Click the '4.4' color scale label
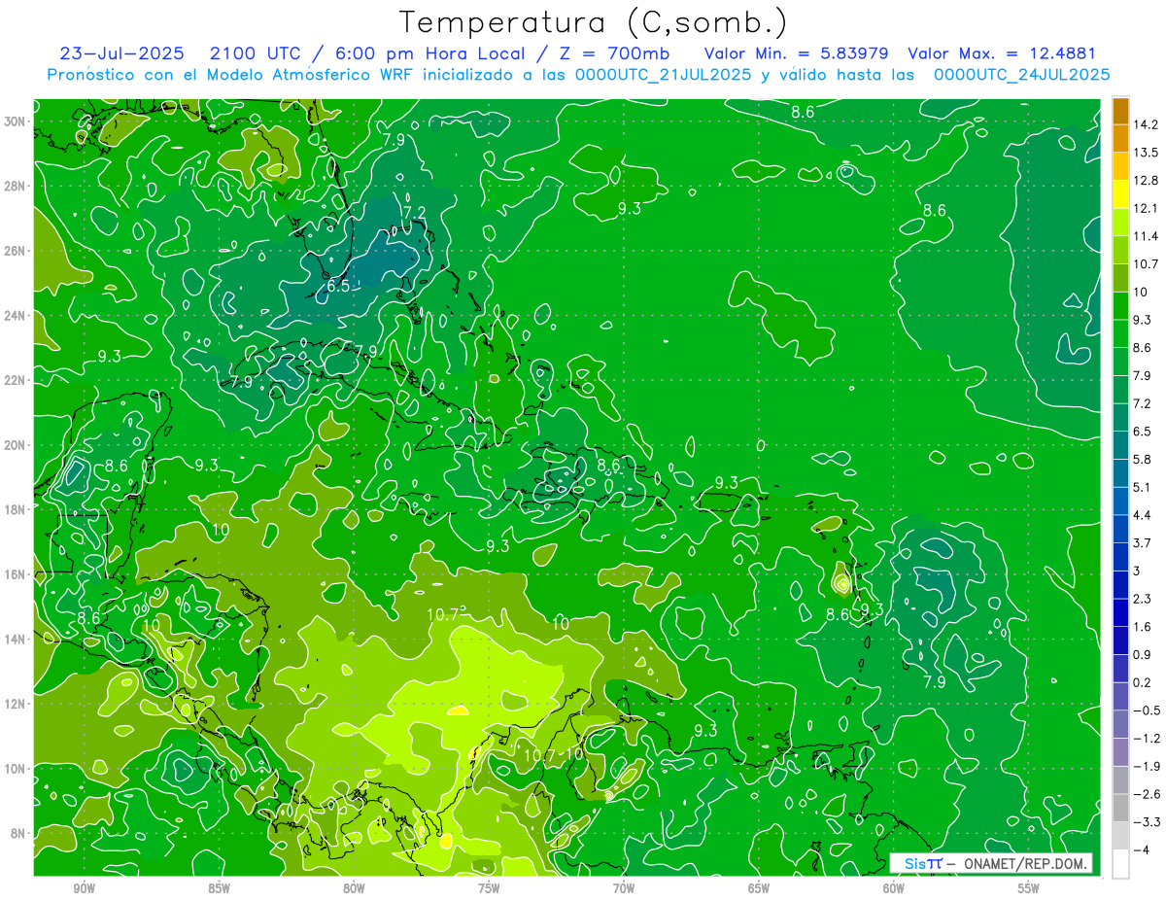This screenshot has height=901, width=1166. (1142, 514)
